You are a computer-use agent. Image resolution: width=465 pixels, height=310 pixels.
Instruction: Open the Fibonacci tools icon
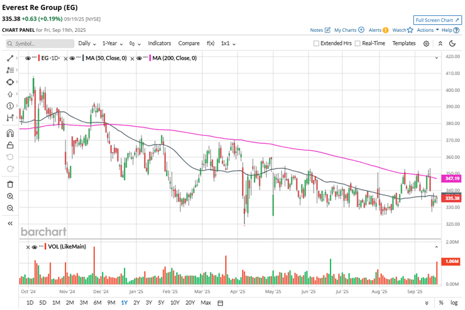[x=10, y=70]
